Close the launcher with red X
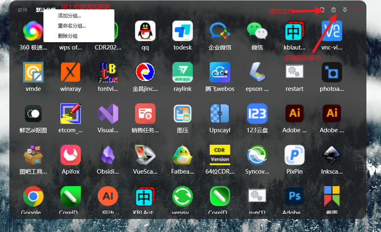381x232 pixels. pyautogui.click(x=356, y=10)
